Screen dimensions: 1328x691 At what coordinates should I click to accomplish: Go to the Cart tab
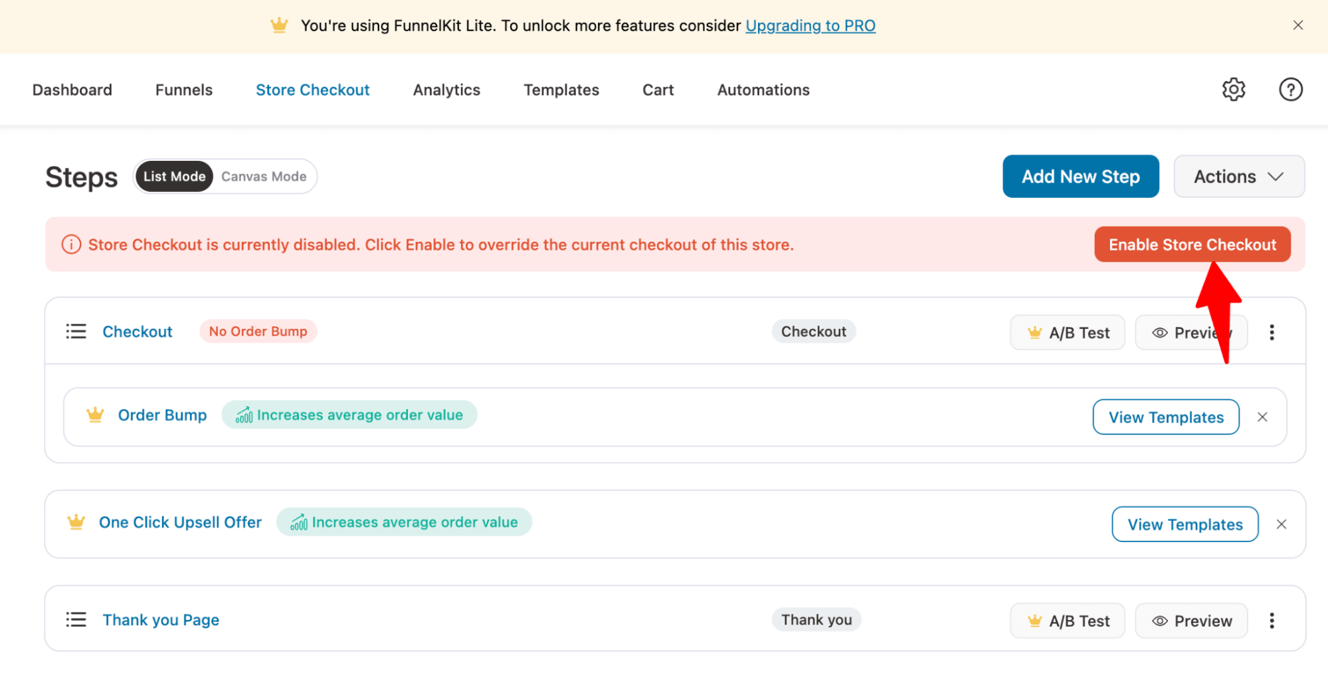[658, 90]
